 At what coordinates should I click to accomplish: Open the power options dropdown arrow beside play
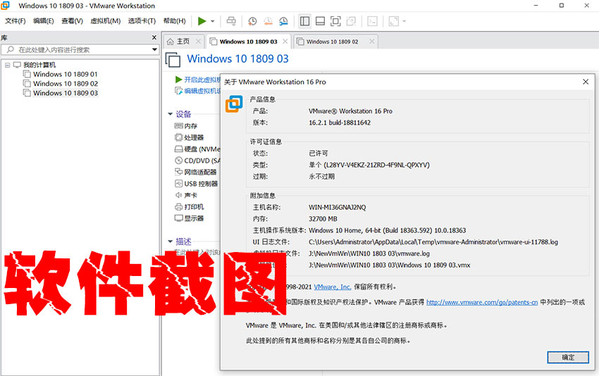pyautogui.click(x=213, y=21)
